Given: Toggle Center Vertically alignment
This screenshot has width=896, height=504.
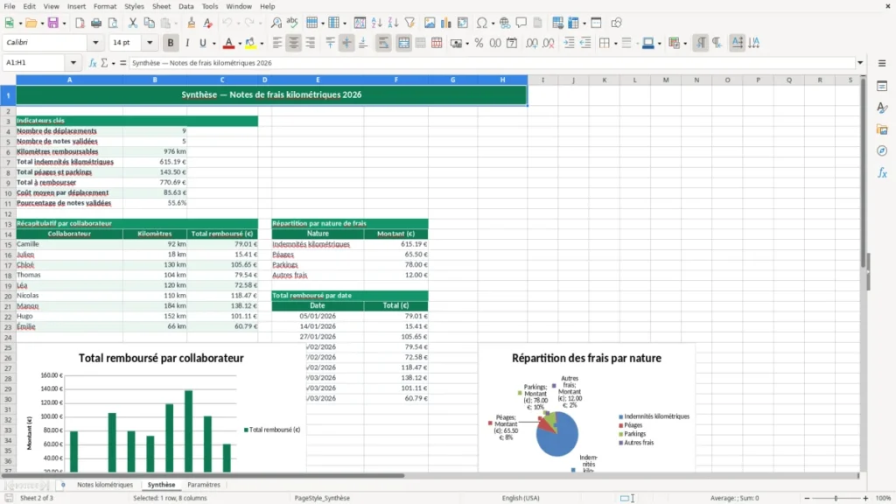Looking at the screenshot, I should tap(346, 43).
